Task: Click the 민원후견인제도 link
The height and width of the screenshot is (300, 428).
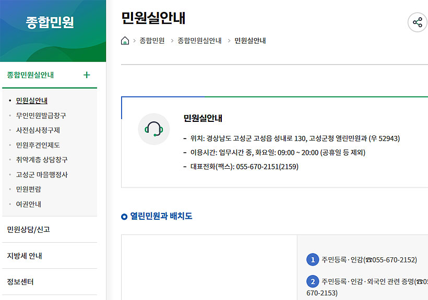Action: point(40,145)
